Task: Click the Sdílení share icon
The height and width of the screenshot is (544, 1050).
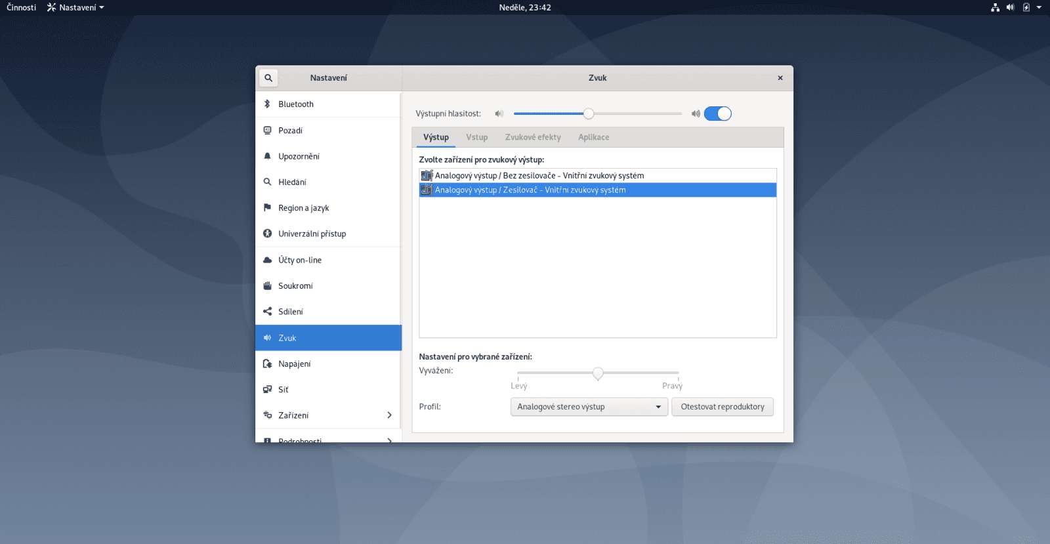Action: [267, 311]
